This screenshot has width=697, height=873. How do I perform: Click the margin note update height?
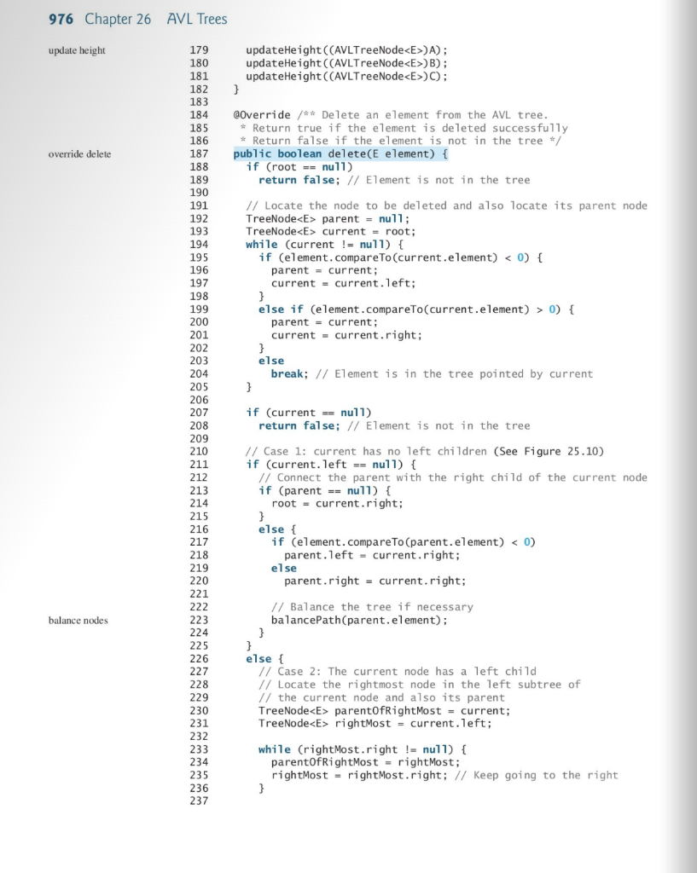76,51
